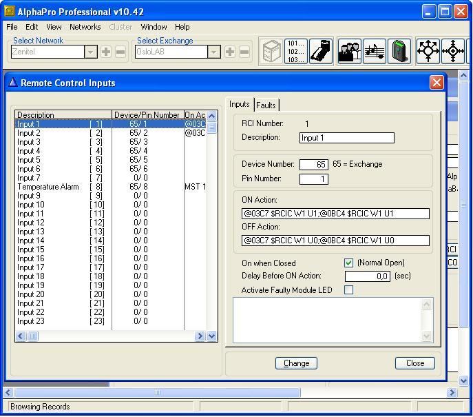Toggle the On when Closed checkbox
The height and width of the screenshot is (417, 473).
tap(348, 263)
